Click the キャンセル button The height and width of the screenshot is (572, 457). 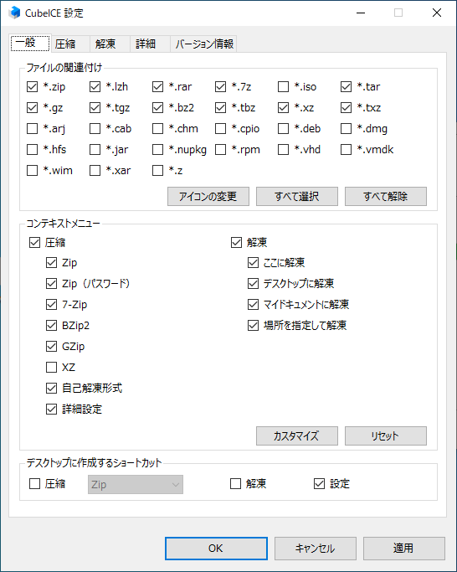[315, 549]
